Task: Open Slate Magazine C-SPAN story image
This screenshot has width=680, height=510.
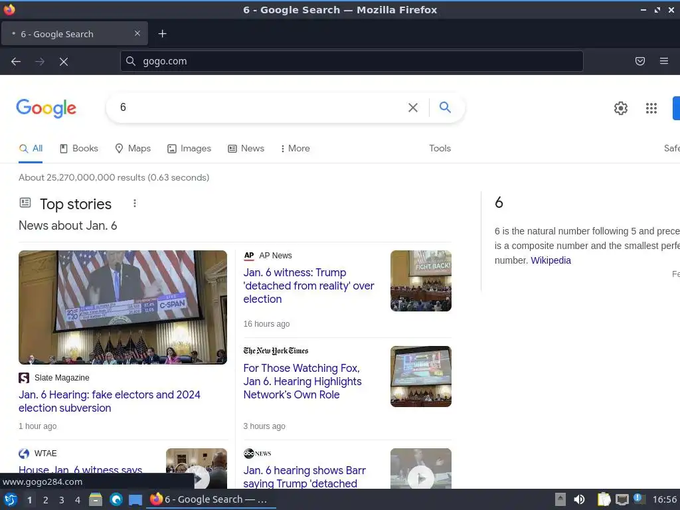Action: [123, 307]
